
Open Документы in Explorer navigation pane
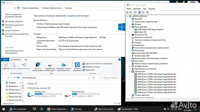pyautogui.click(x=13, y=86)
